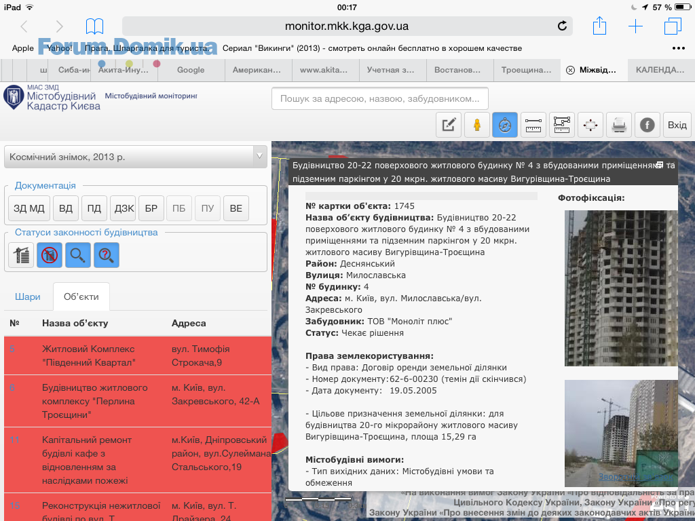Viewport: 695px width, 521px height.
Task: Open the top building construction photo
Action: coord(621,288)
